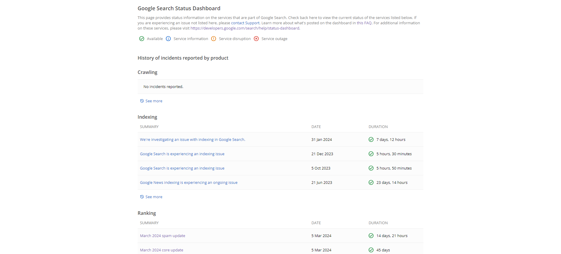Click green check icon for 23 days, 14 hours

tap(371, 182)
